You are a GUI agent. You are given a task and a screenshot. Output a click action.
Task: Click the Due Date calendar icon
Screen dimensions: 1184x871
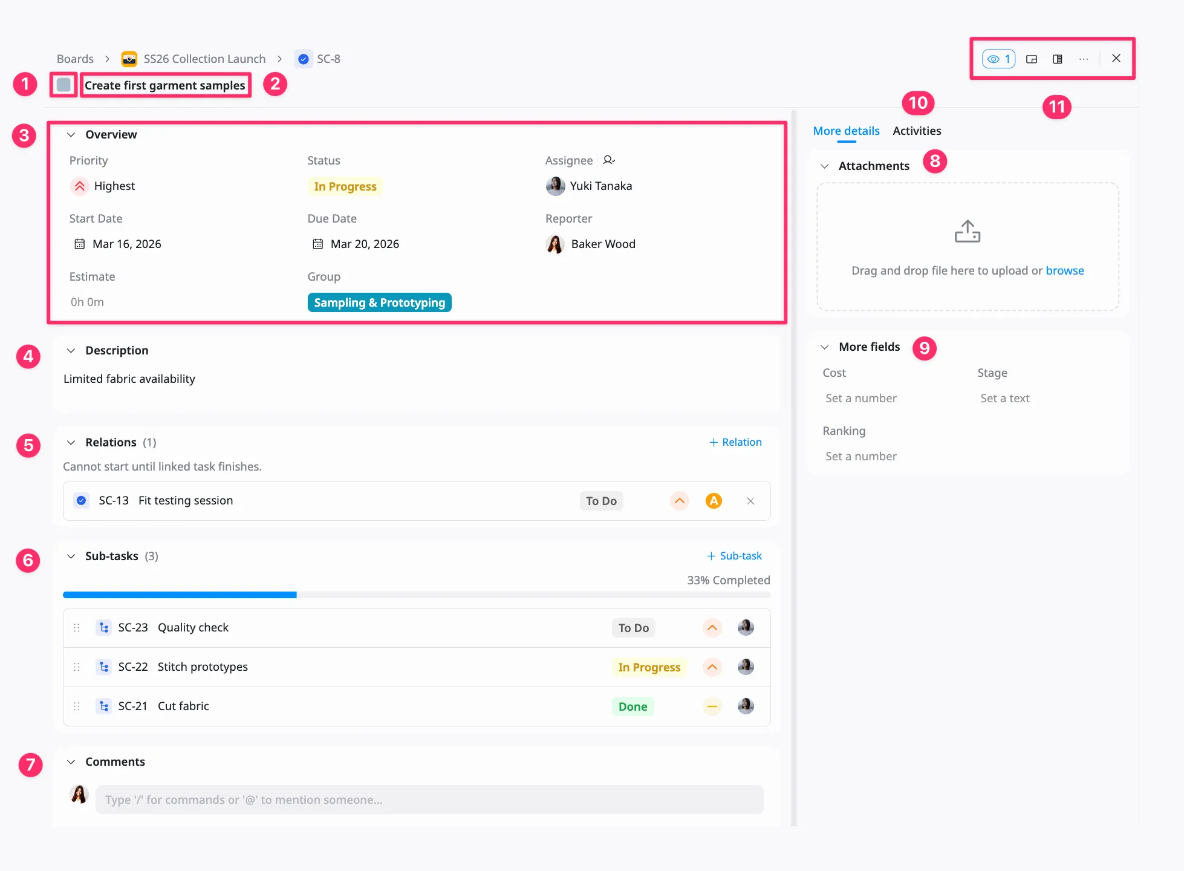point(317,244)
